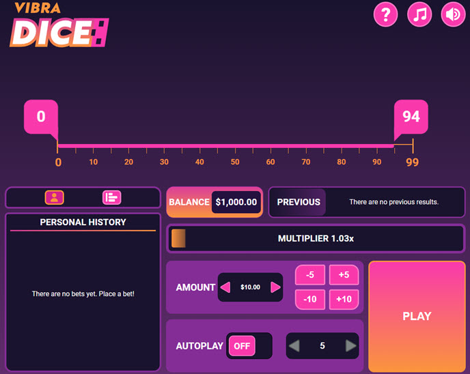
Task: Click the lower range handle labeled 0
Action: pos(41,117)
